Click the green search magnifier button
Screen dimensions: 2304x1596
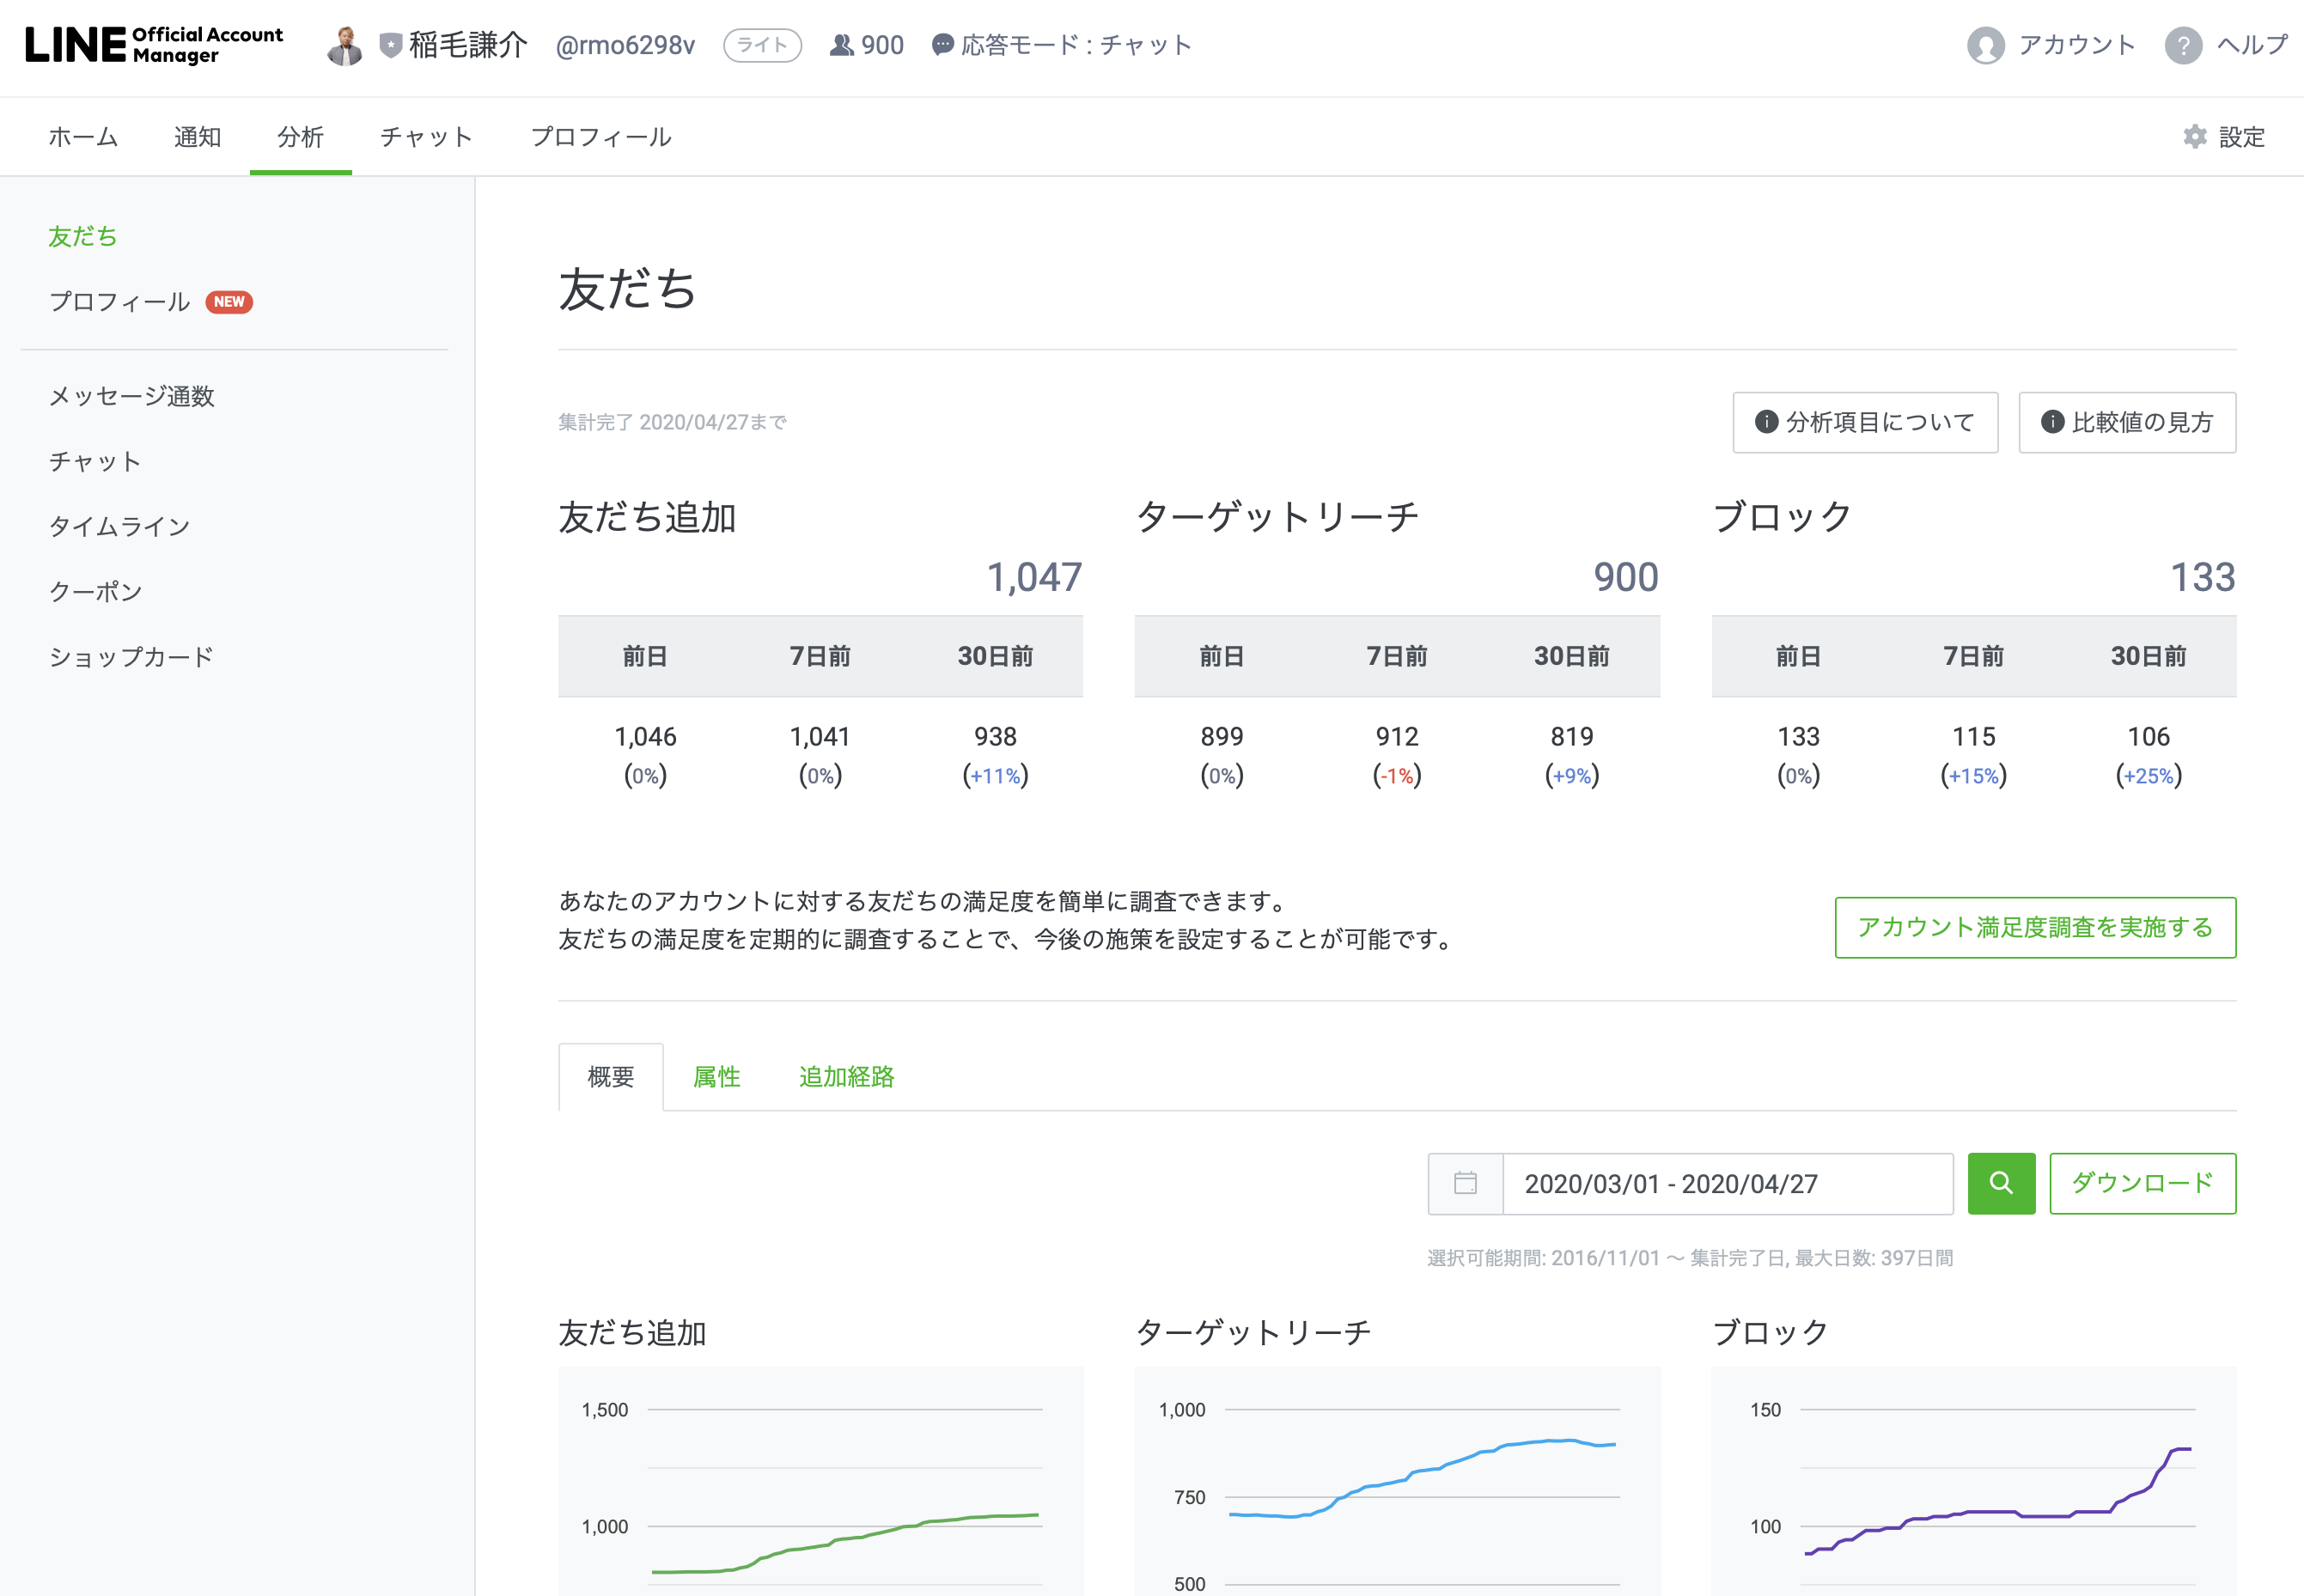click(x=2001, y=1183)
